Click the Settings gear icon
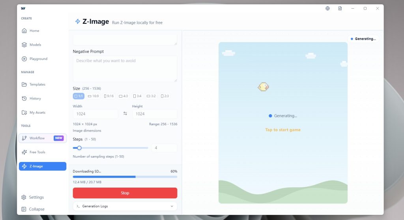Viewport: 404px width, 220px height. (x=24, y=197)
